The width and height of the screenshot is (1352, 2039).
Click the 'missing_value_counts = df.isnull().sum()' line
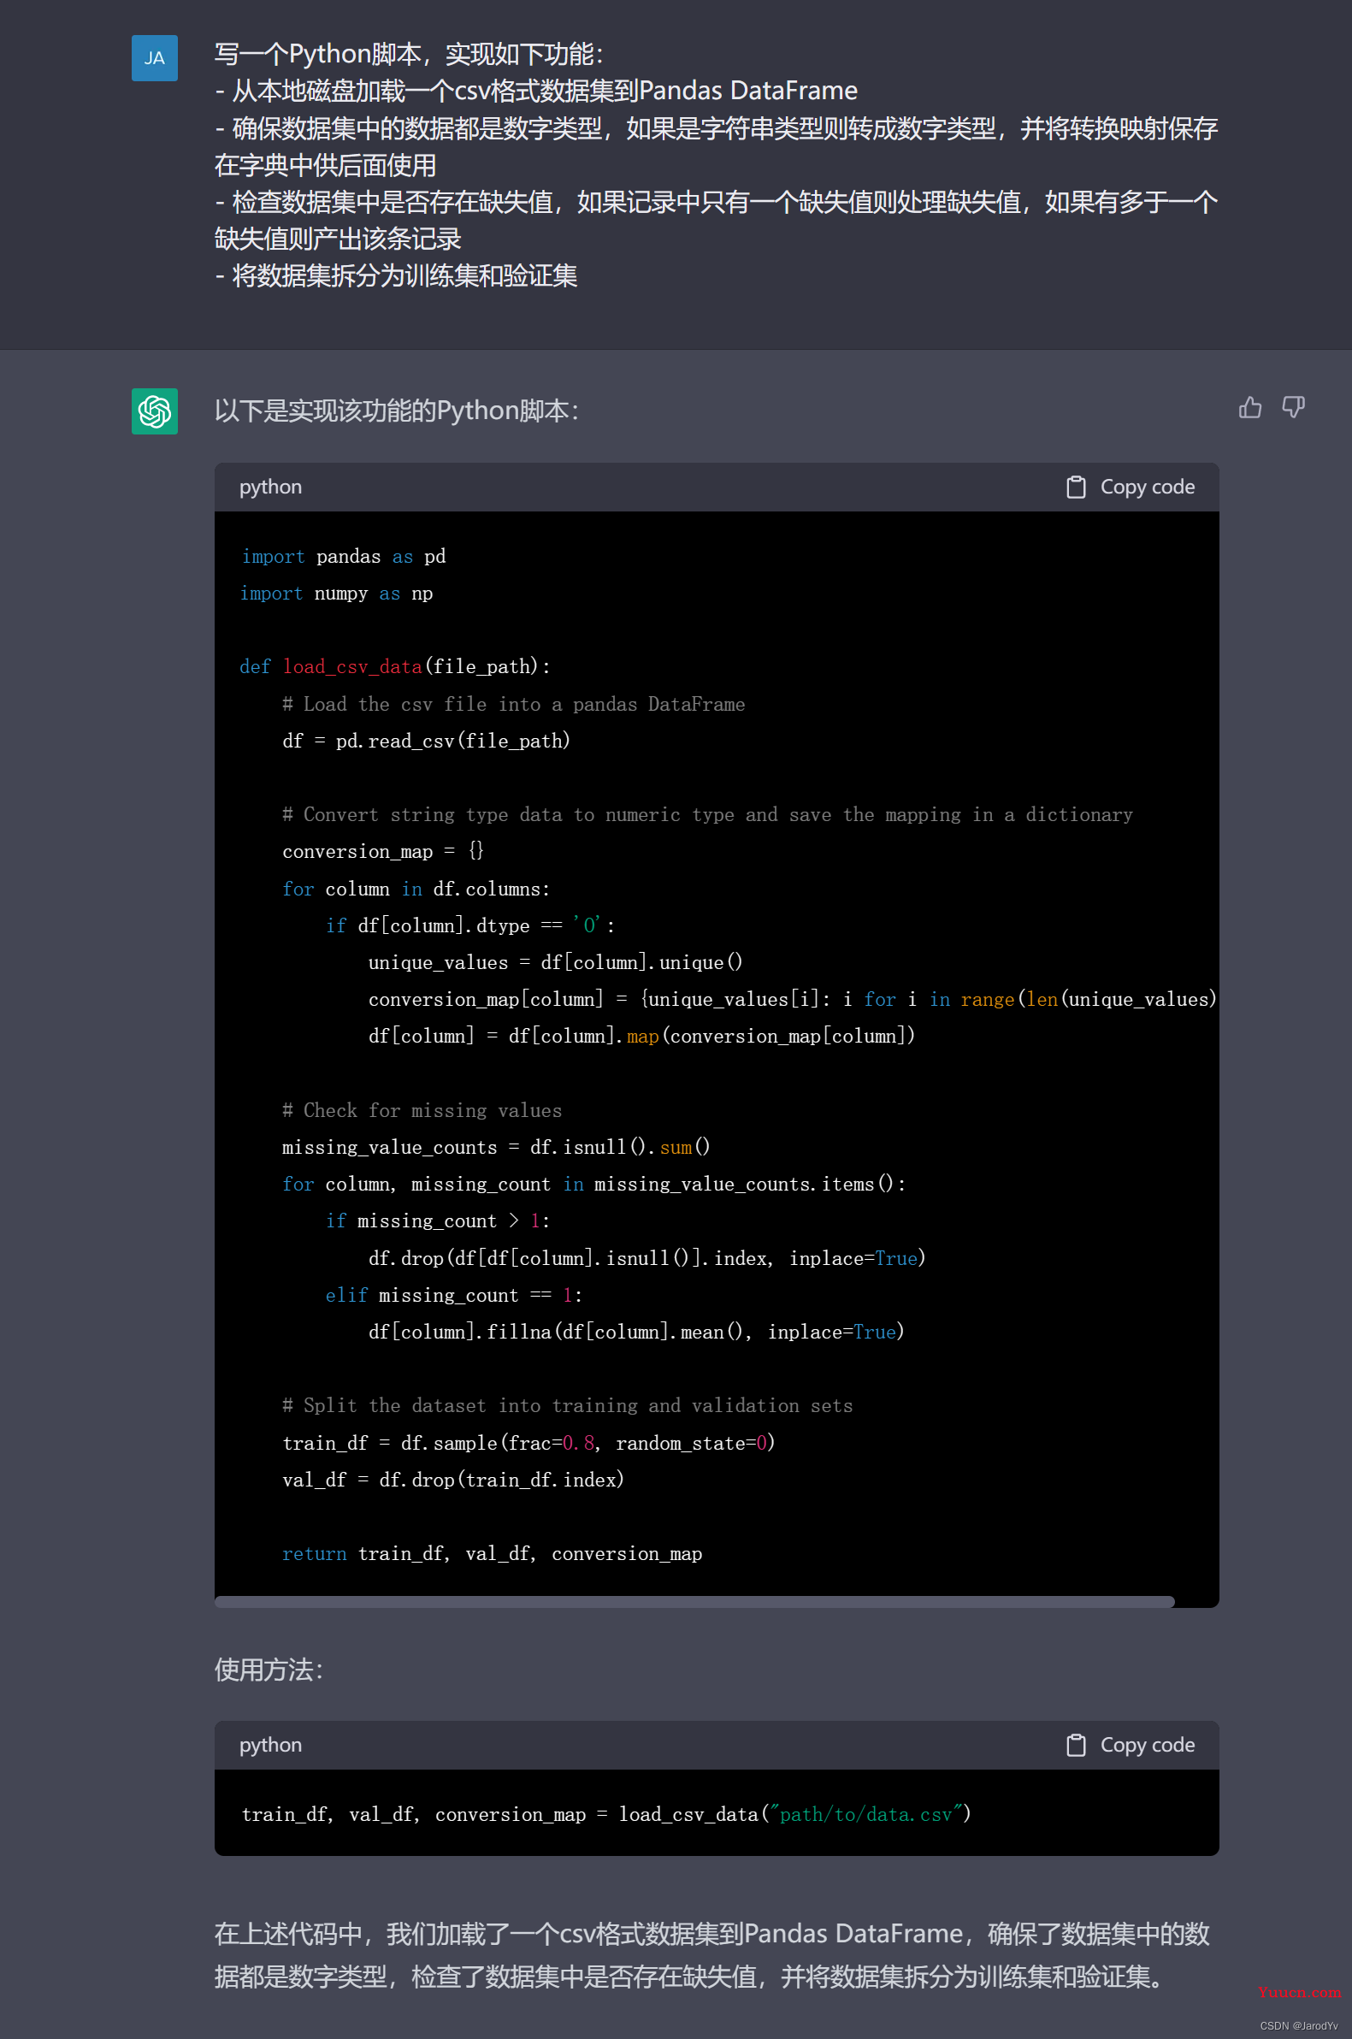[496, 1148]
